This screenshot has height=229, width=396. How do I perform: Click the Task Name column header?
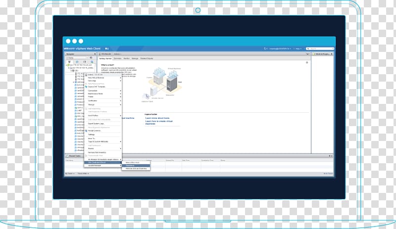tap(69, 160)
